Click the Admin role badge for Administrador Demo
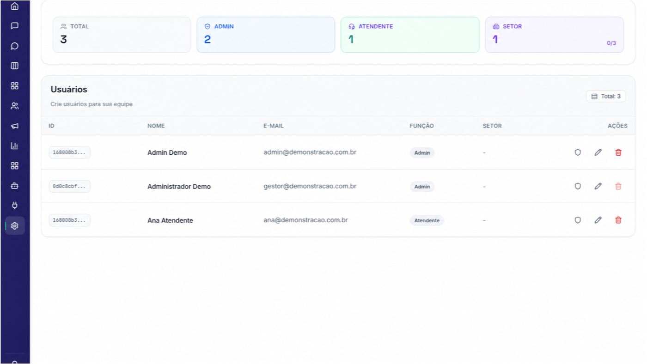This screenshot has width=647, height=364. [422, 187]
